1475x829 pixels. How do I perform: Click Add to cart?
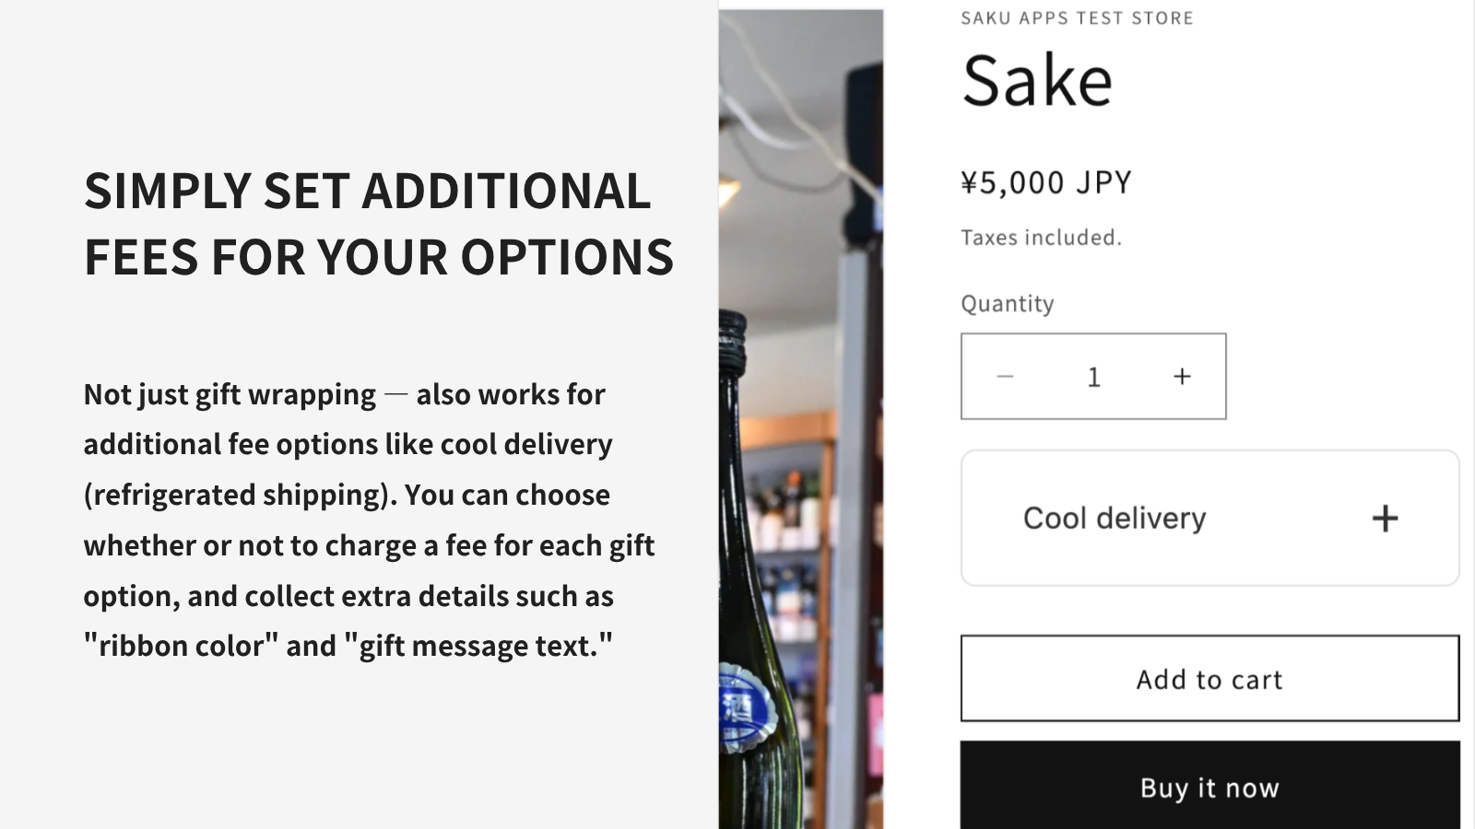pyautogui.click(x=1209, y=679)
